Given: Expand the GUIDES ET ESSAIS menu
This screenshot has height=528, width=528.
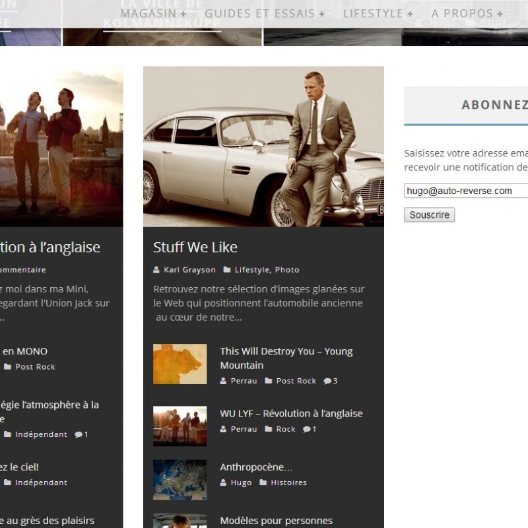Looking at the screenshot, I should (265, 13).
